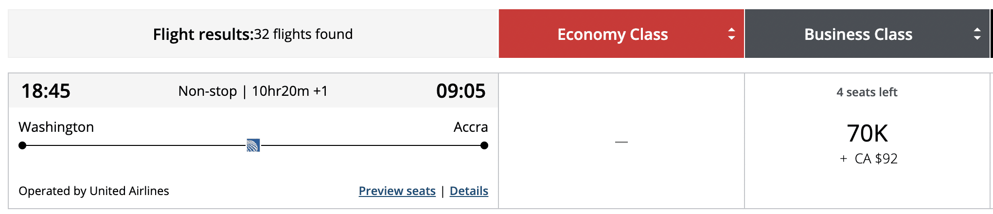This screenshot has height=214, width=993.
Task: Open the flight Details link
Action: [469, 191]
